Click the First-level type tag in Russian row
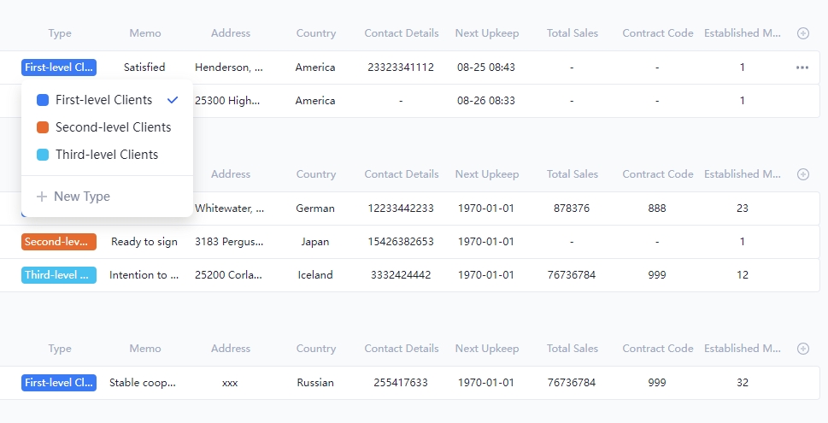Screen dimensions: 828x423 coord(59,383)
